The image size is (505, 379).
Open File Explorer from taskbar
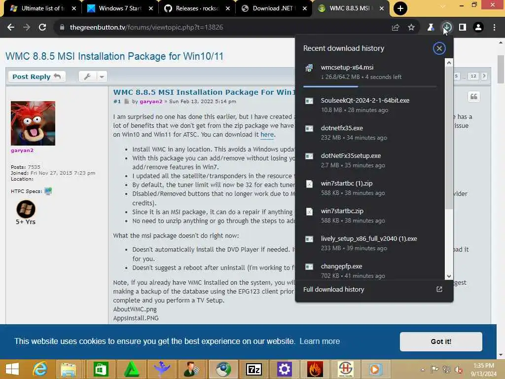click(68, 369)
